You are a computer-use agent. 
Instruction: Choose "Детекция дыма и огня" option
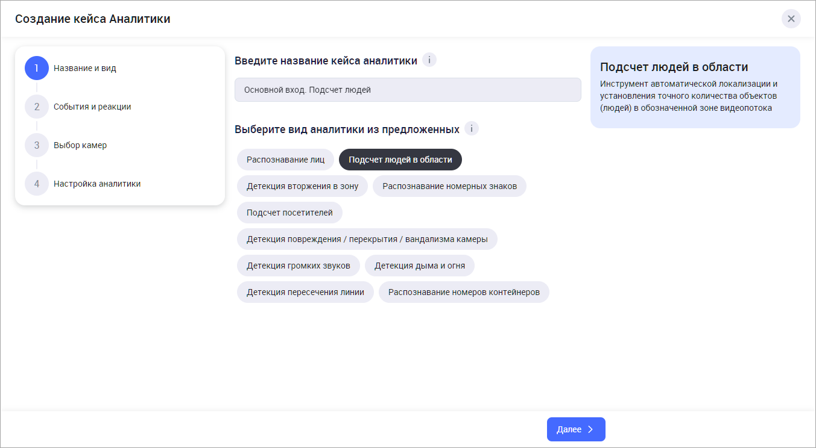[x=419, y=266]
